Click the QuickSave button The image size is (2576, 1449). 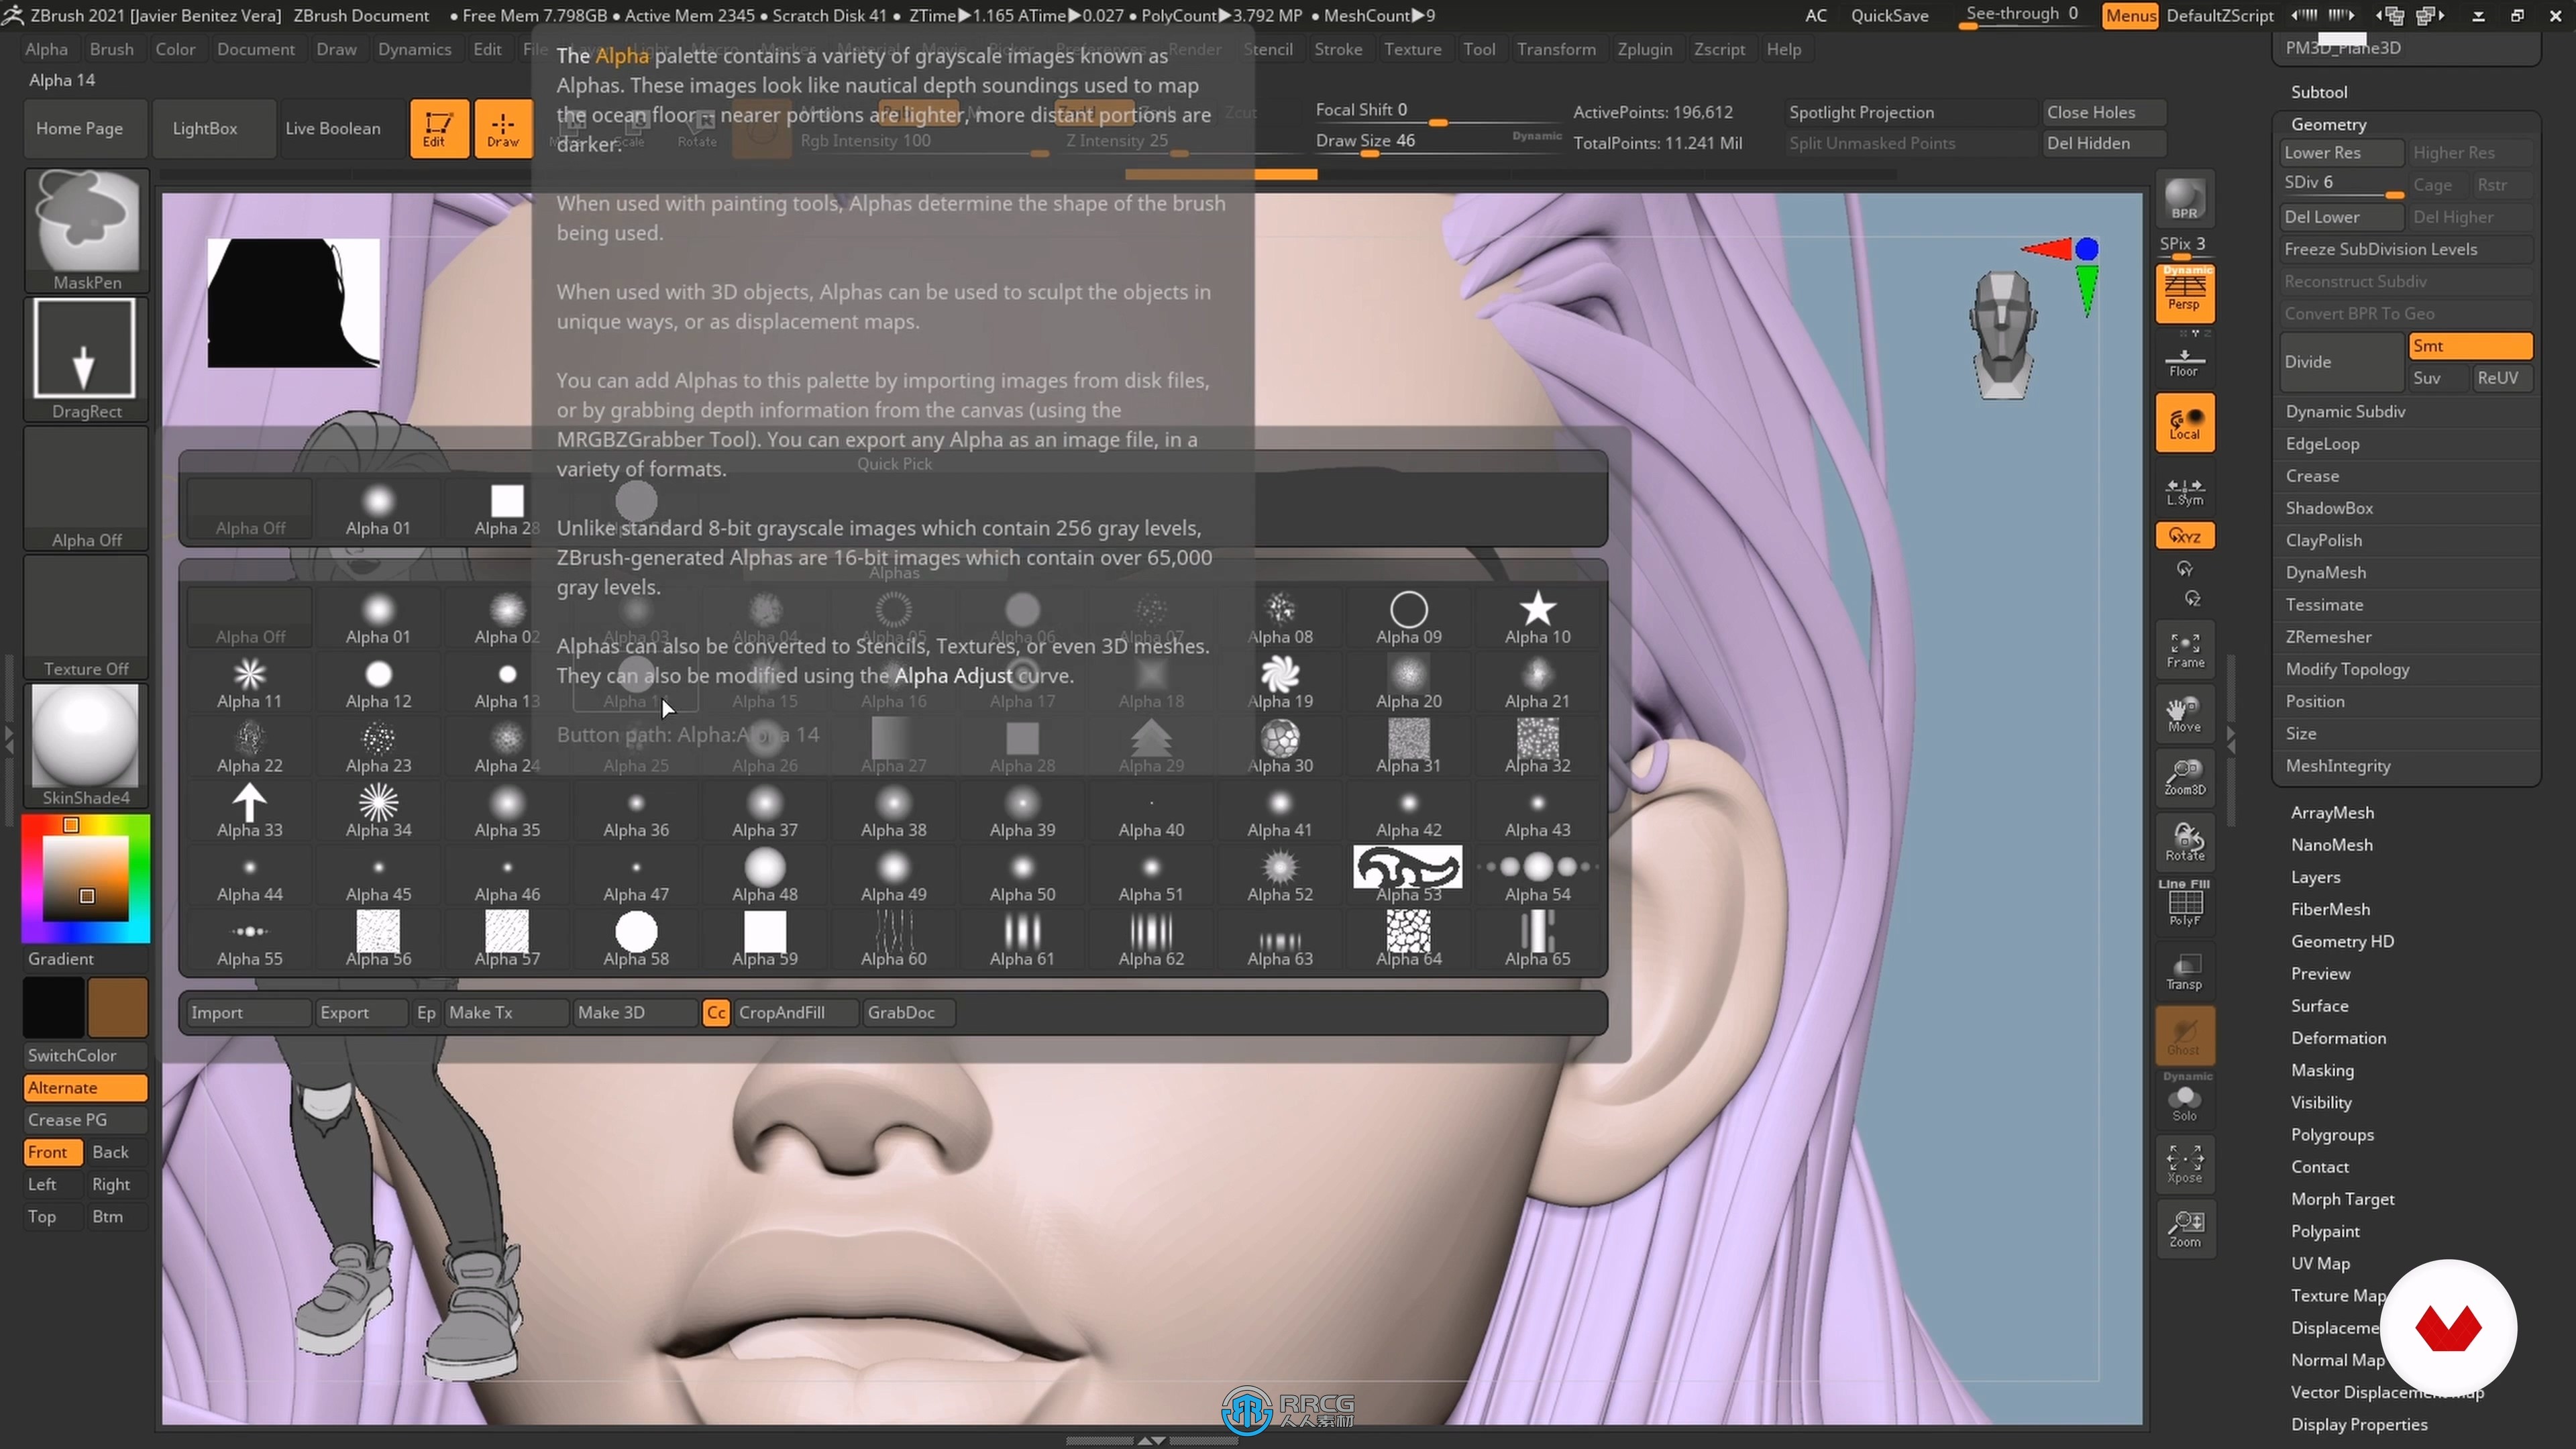click(1888, 15)
